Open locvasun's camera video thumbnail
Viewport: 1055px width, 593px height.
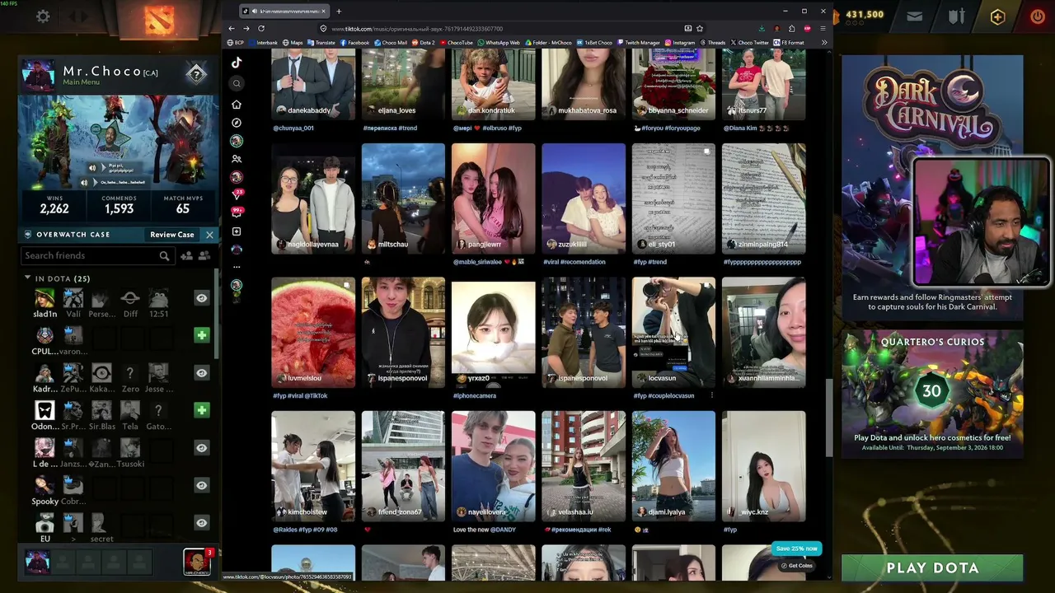pyautogui.click(x=673, y=332)
